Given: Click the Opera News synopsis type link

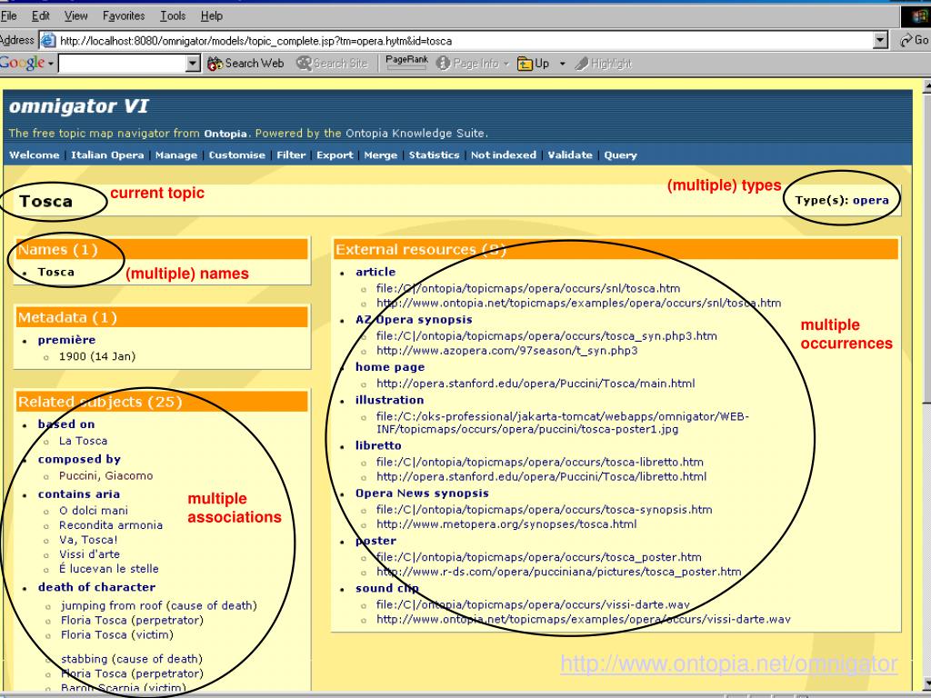Looking at the screenshot, I should [x=422, y=494].
